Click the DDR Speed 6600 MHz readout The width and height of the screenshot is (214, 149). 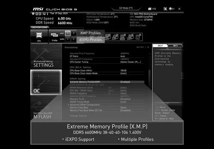pos(54,23)
